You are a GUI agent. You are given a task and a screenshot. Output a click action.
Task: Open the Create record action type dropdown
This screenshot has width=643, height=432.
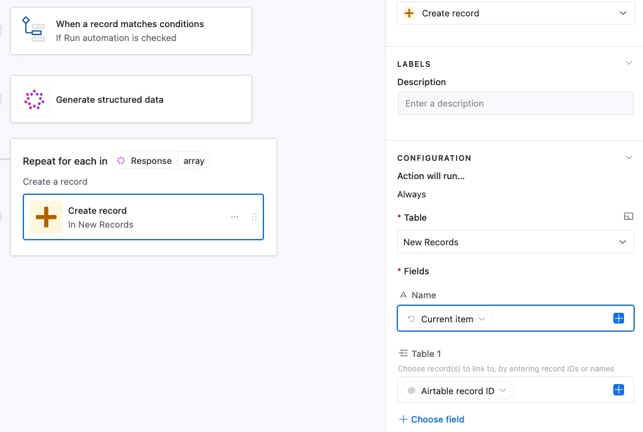coord(515,13)
